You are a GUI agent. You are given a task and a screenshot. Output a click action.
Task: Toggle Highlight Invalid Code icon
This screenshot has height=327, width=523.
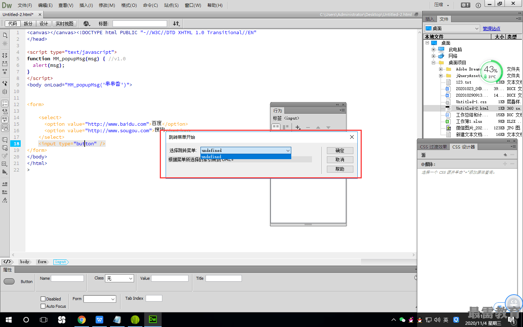click(x=5, y=112)
